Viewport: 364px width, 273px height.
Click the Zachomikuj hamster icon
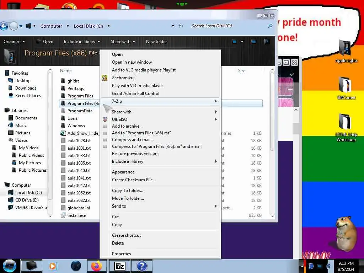(x=105, y=78)
